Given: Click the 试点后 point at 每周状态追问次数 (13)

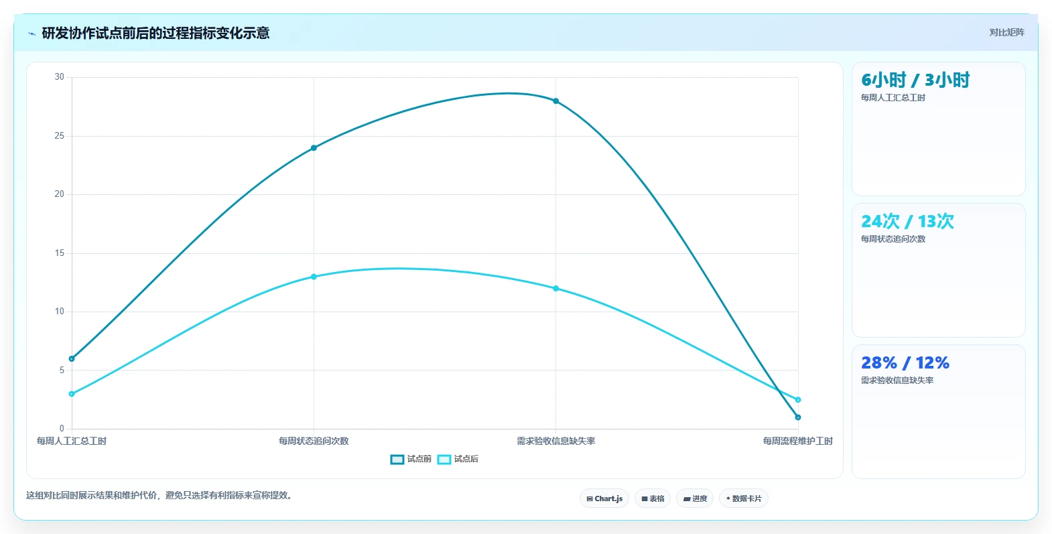Looking at the screenshot, I should (x=314, y=277).
